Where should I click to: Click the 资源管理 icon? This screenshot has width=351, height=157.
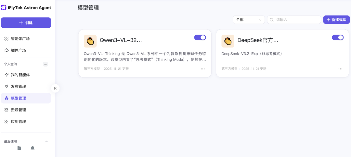point(6,110)
